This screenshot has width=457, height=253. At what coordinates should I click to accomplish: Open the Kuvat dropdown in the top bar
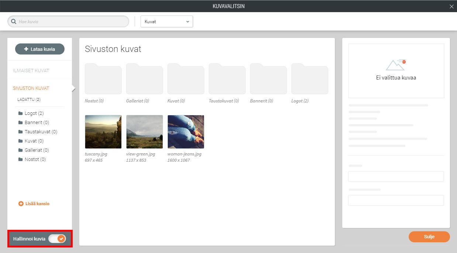click(x=167, y=21)
